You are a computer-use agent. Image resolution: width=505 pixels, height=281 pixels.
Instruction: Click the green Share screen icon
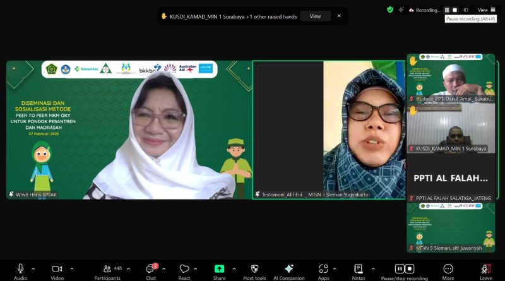(219, 268)
